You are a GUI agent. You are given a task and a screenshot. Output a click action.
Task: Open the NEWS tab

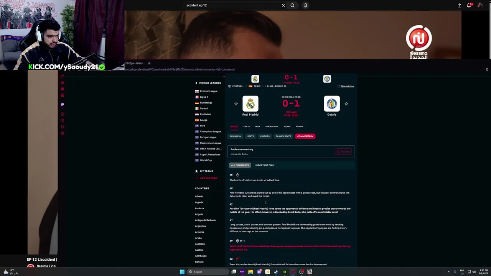287,127
